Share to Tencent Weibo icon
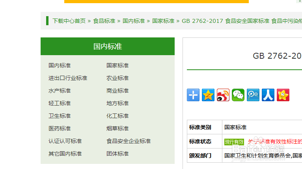 click(253, 95)
